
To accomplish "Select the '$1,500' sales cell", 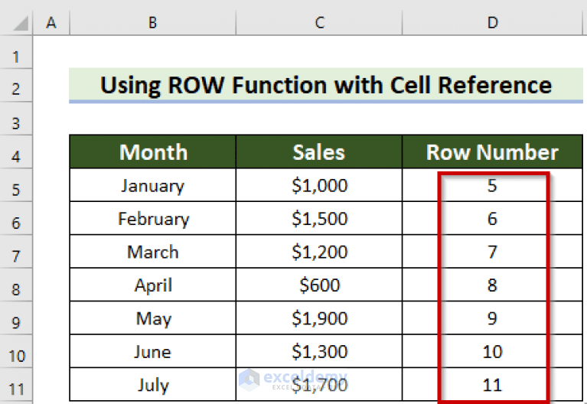I will point(319,218).
